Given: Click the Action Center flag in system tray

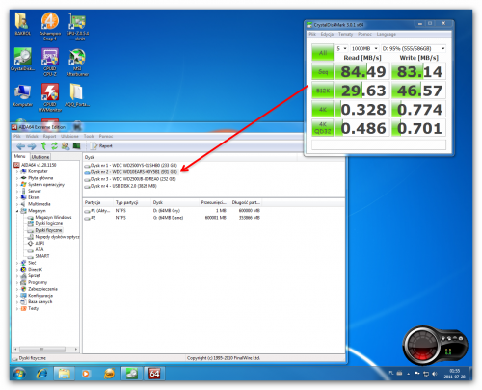Looking at the screenshot, I should tap(417, 374).
